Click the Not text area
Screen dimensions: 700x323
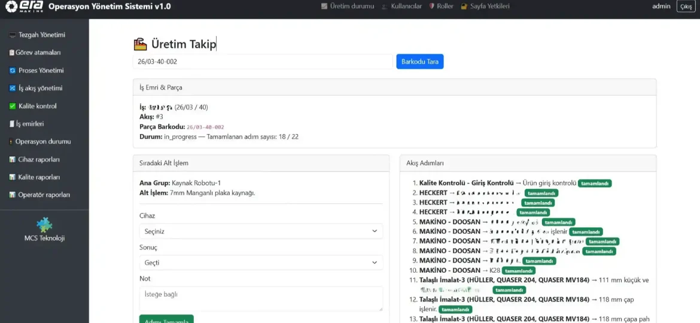coord(261,298)
